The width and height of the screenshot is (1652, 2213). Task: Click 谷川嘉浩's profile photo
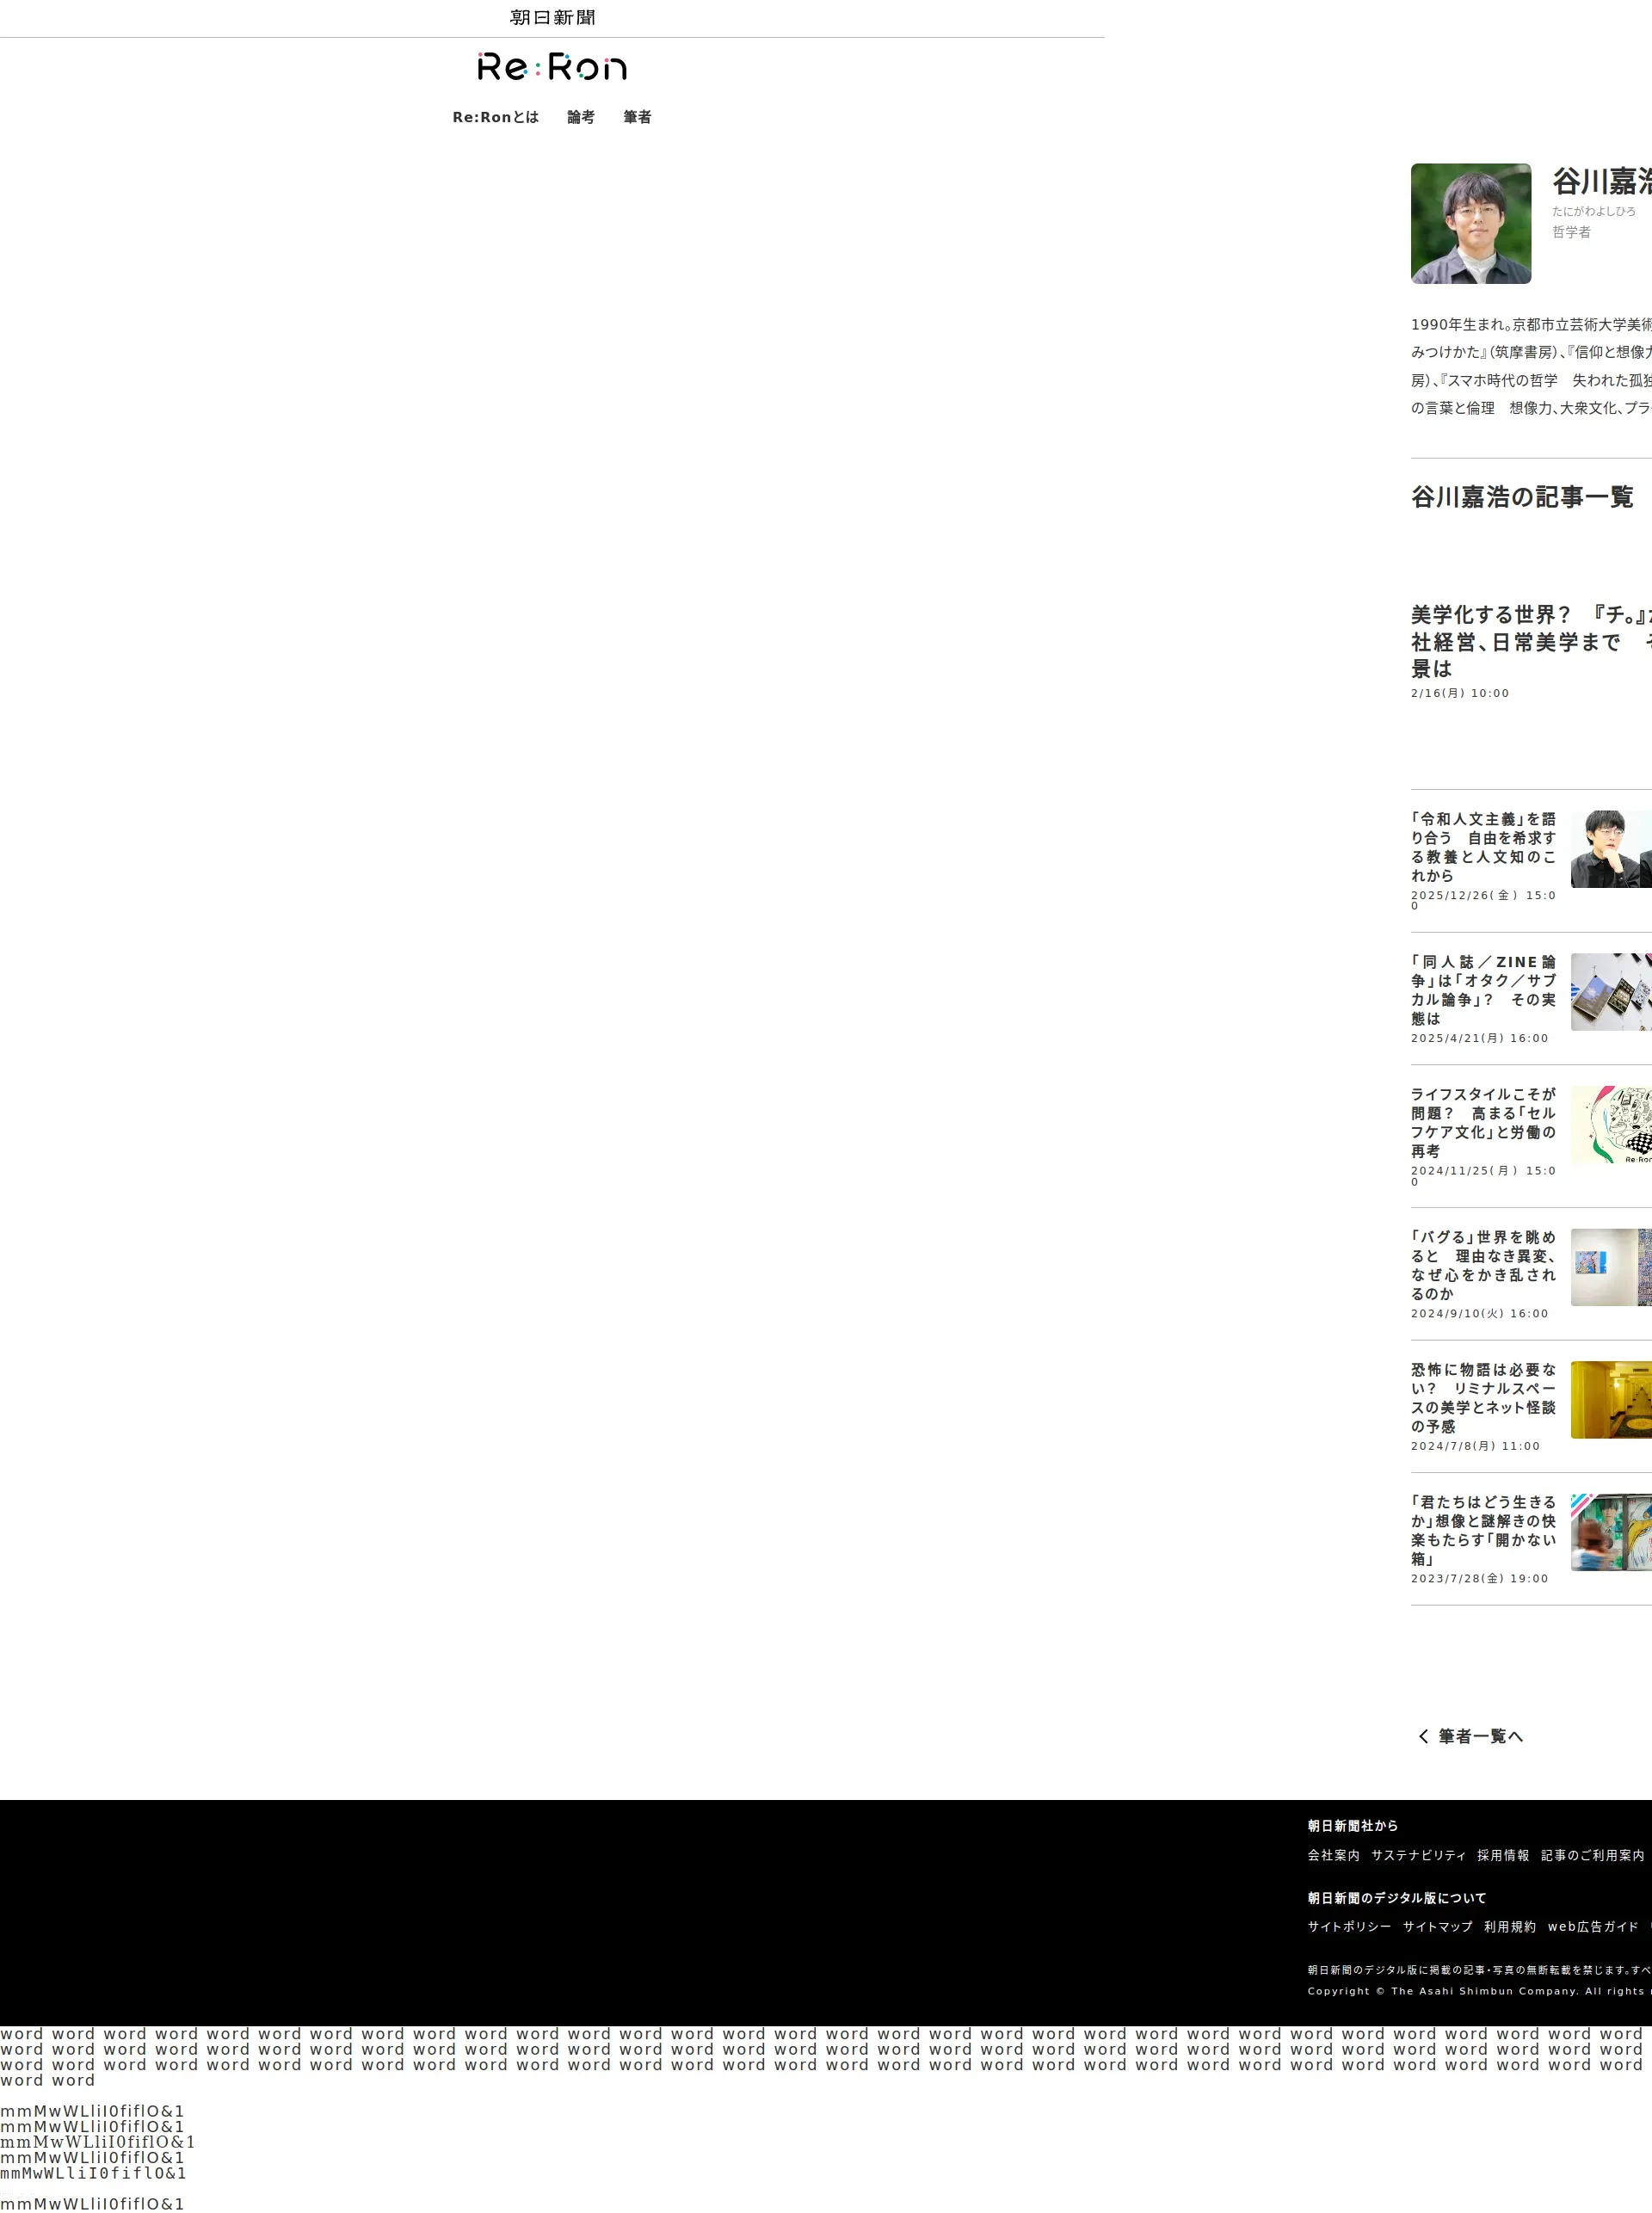tap(1470, 224)
